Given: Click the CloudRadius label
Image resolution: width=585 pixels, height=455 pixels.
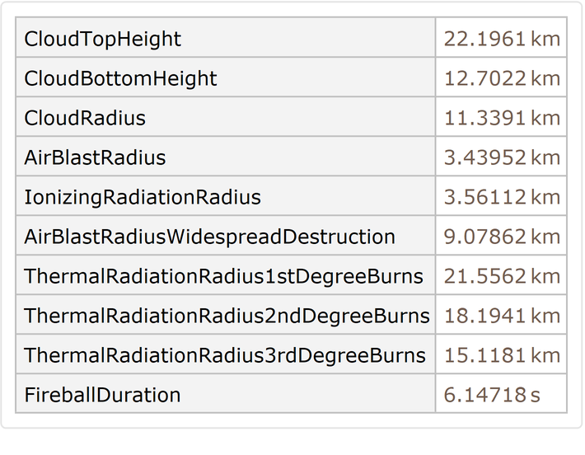Looking at the screenshot, I should point(85,118).
